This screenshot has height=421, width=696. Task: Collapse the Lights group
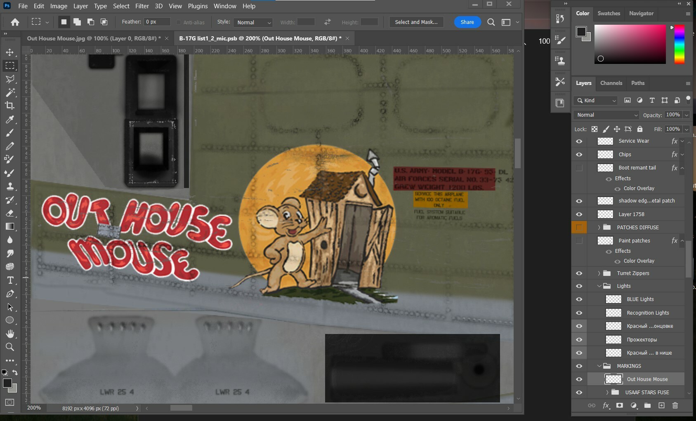click(x=599, y=286)
